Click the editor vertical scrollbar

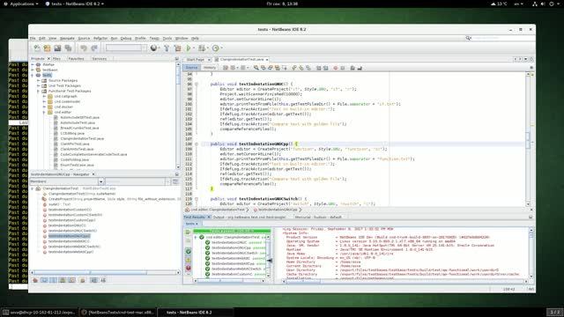528,139
